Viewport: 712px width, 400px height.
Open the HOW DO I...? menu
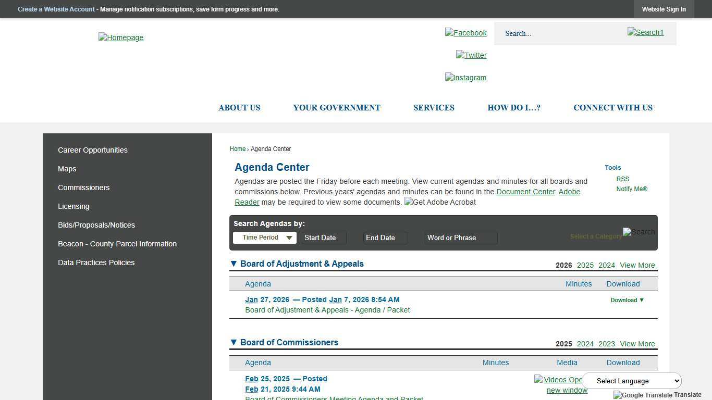(514, 108)
